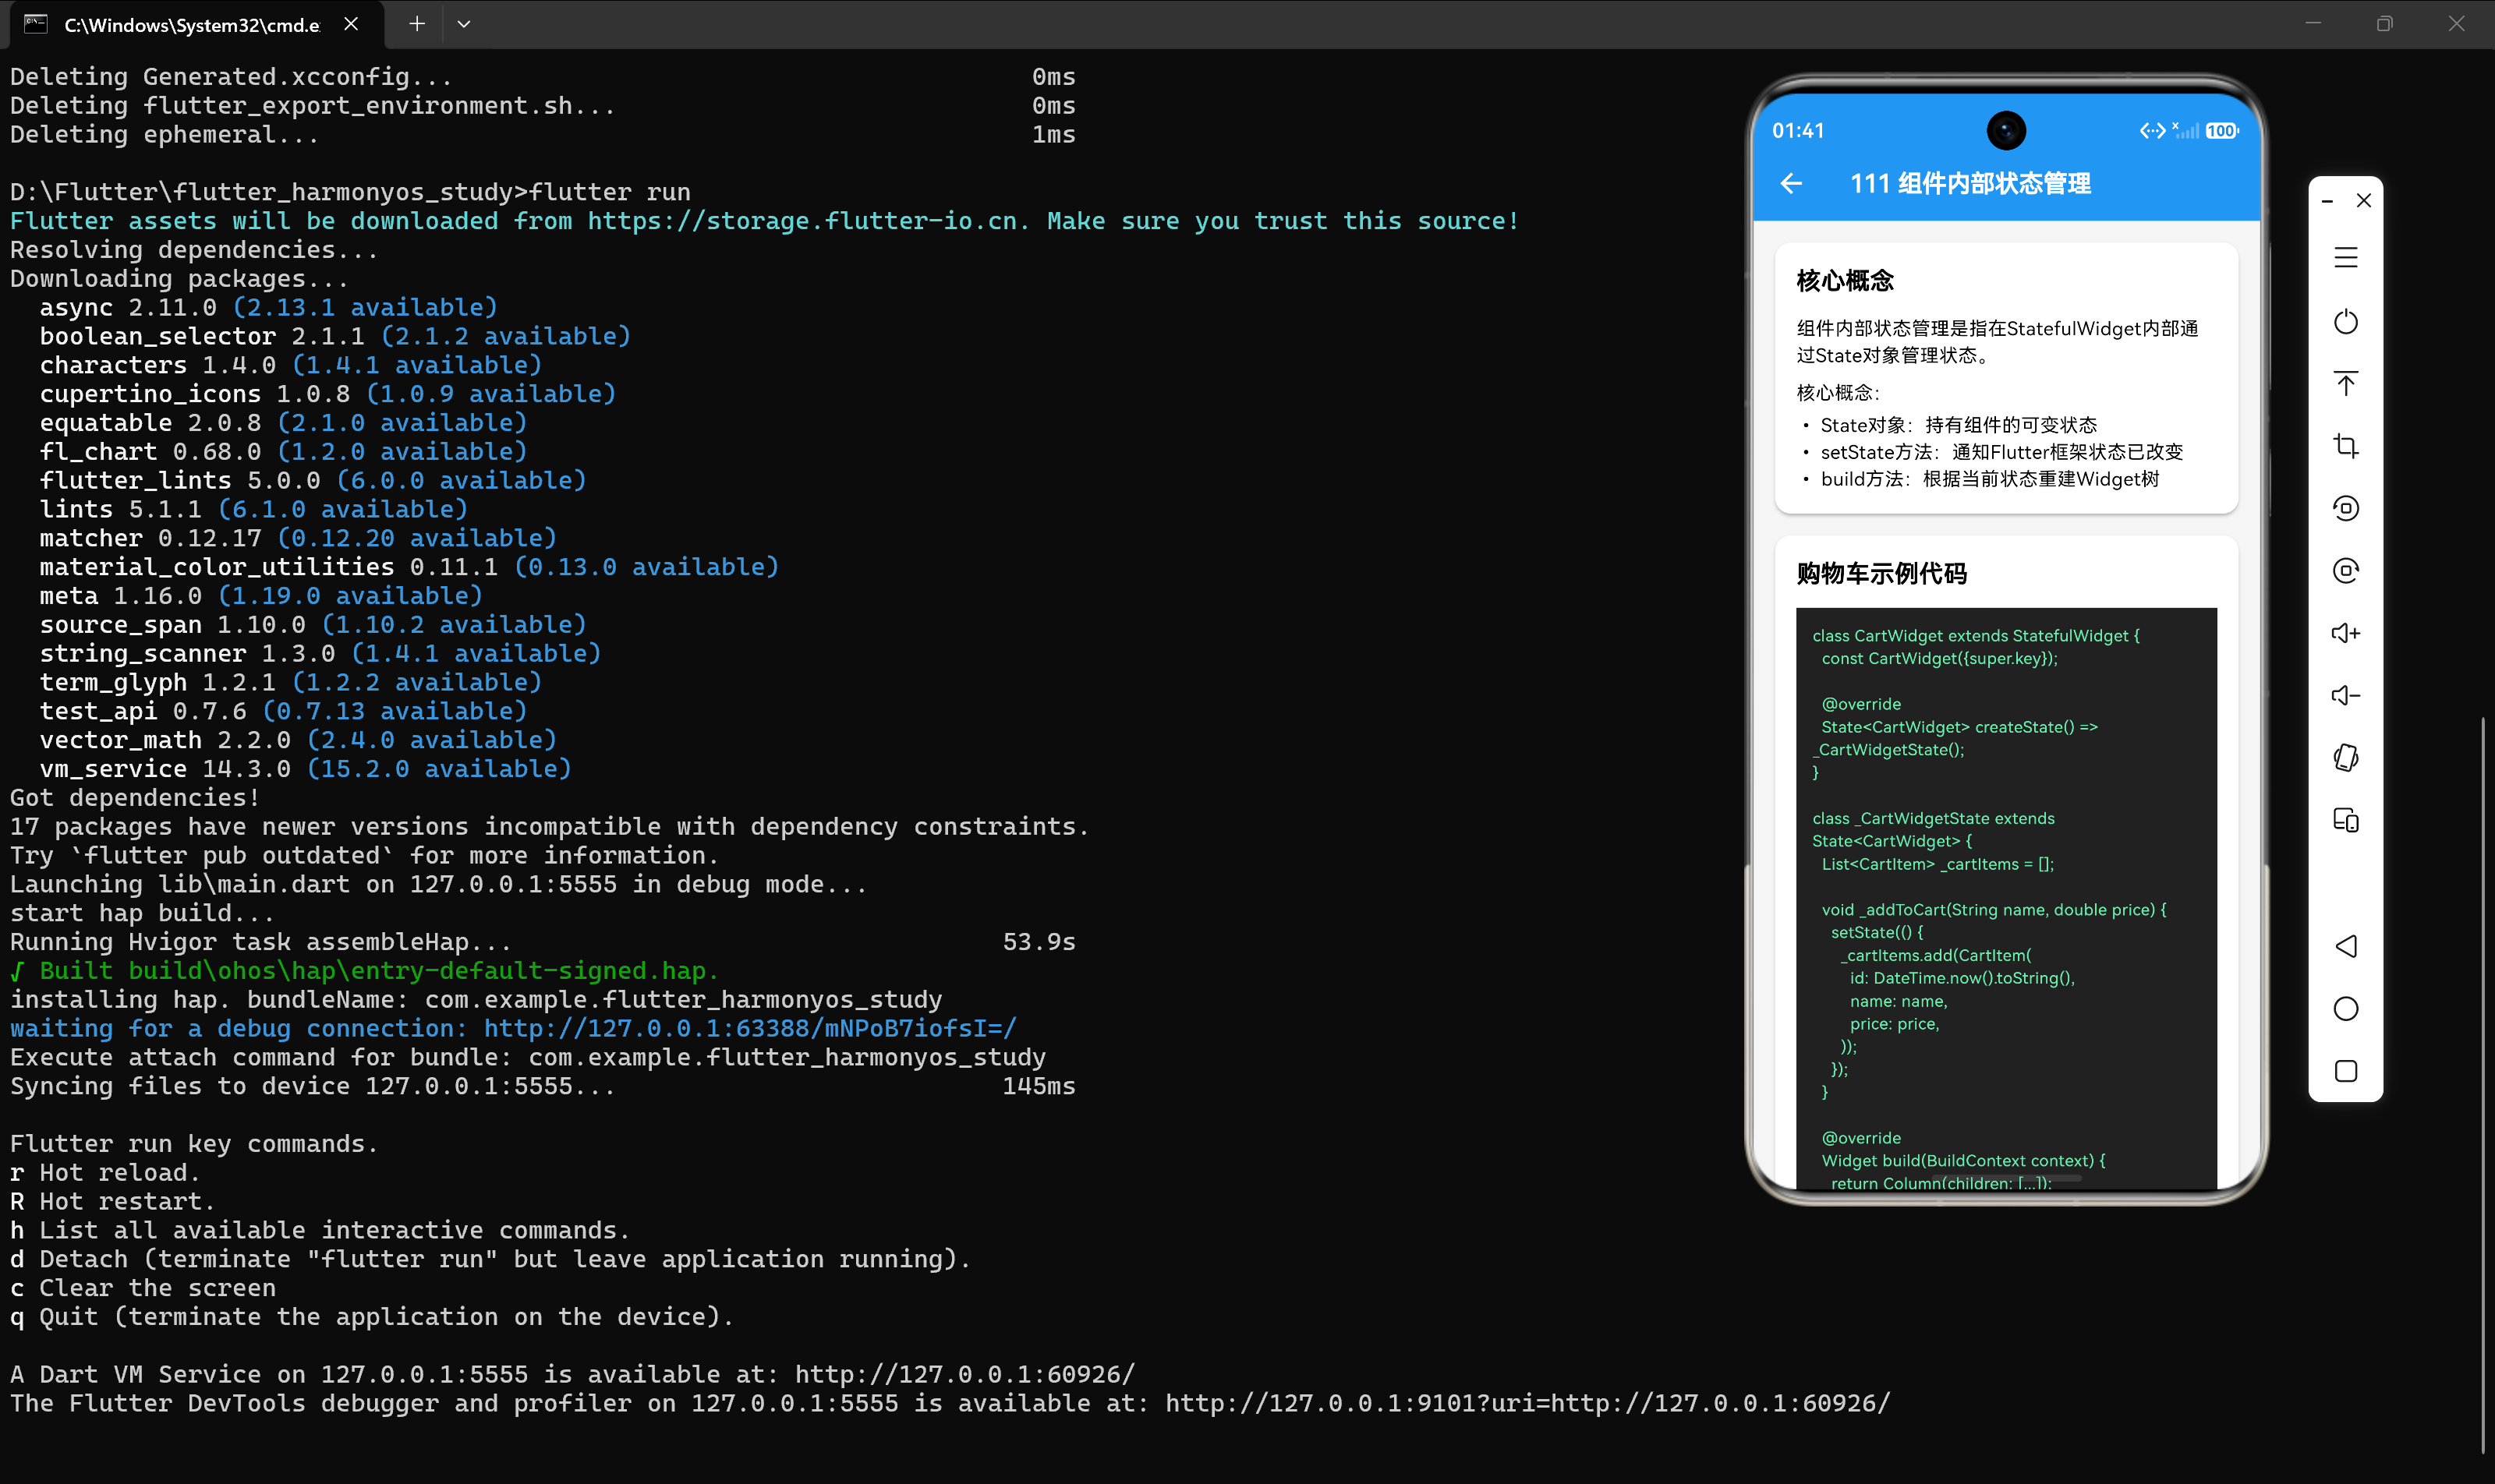
Task: Click the terminal vertical scrollbar
Action: (2484, 1083)
